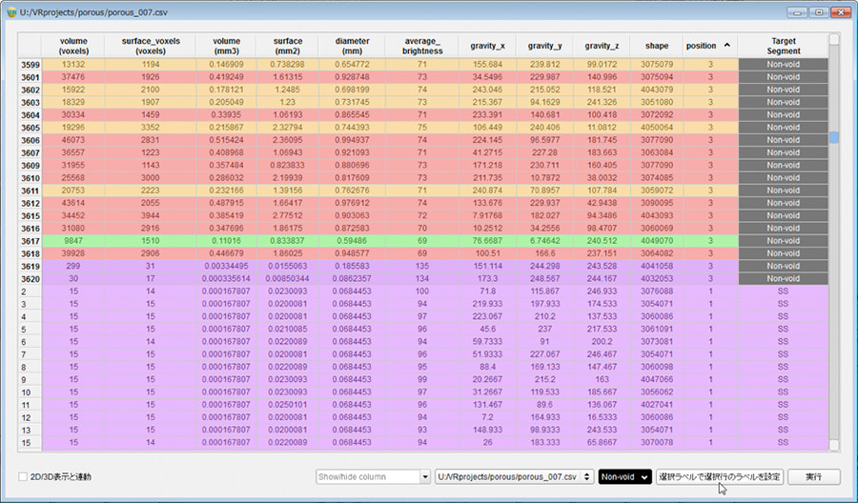The width and height of the screenshot is (858, 503).
Task: Click the gravity_z cell 16.5333
Action: [x=602, y=417]
